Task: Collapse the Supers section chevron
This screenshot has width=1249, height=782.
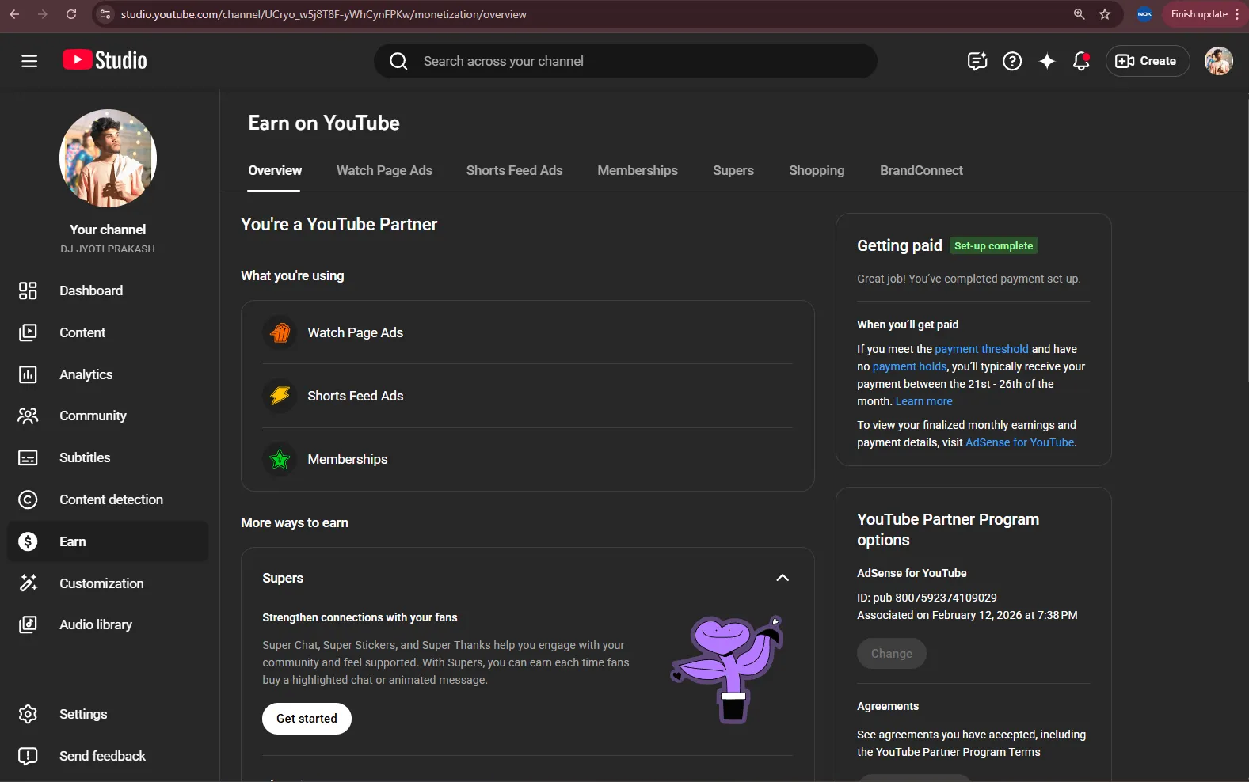Action: coord(783,578)
